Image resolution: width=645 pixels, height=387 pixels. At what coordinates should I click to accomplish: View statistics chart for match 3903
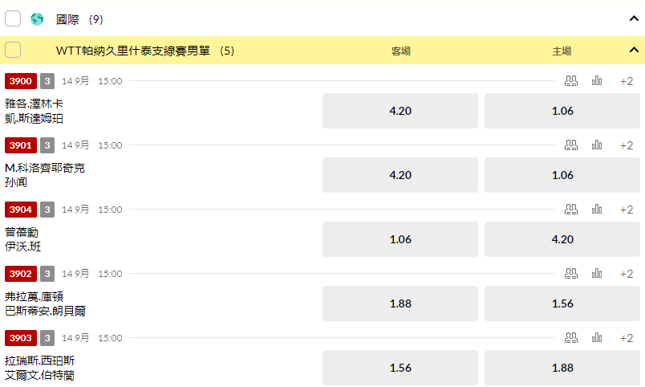coord(597,338)
